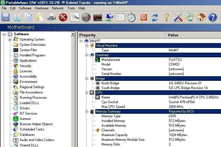Open the Edit menu
The image size is (221, 147).
tap(13, 8)
